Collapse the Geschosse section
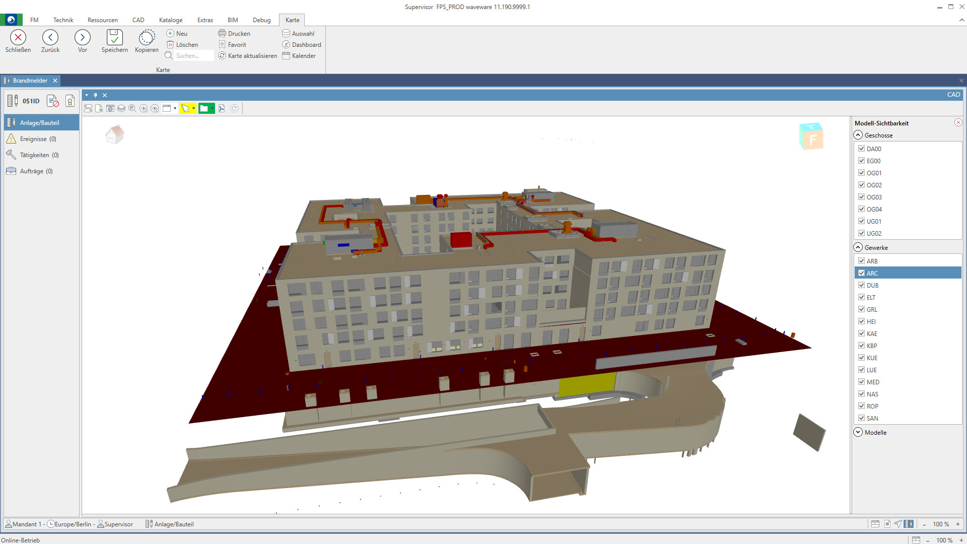 click(858, 135)
